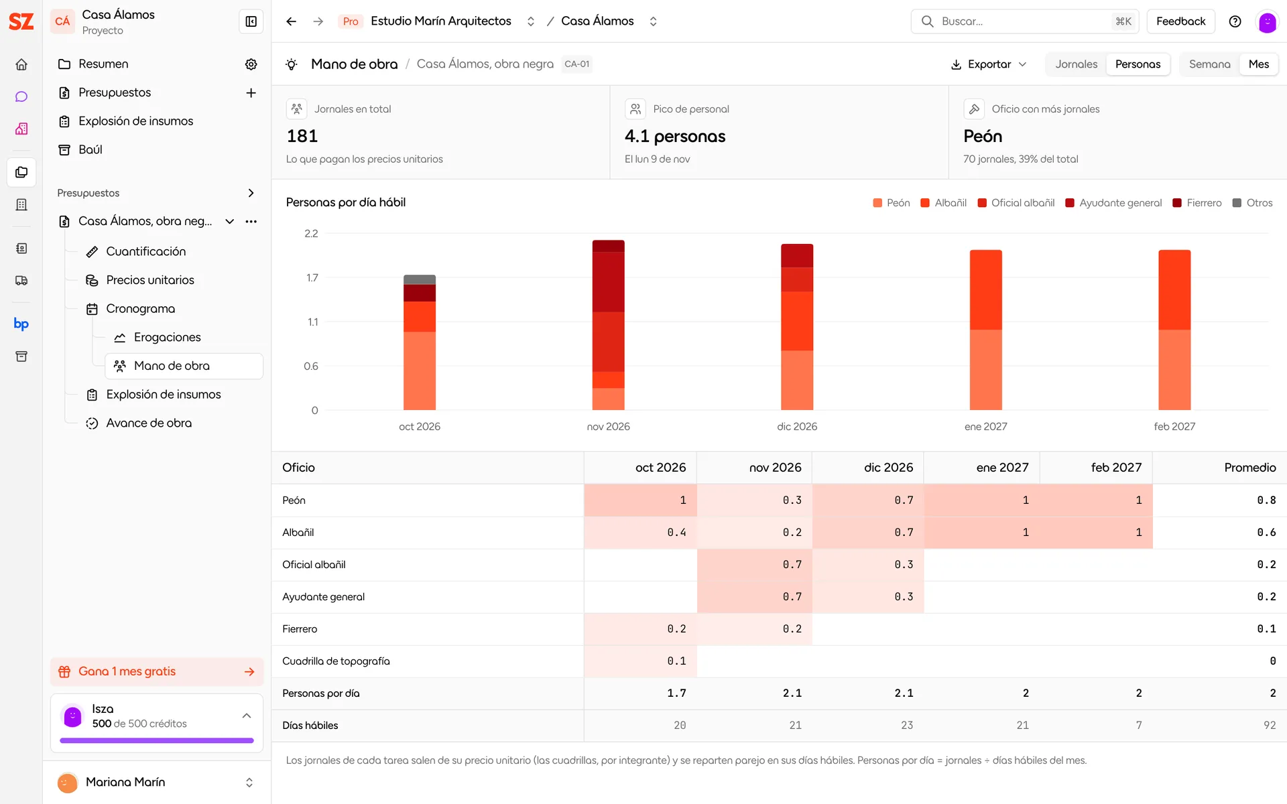
Task: Click the nov 2026 chart bar
Action: (608, 325)
